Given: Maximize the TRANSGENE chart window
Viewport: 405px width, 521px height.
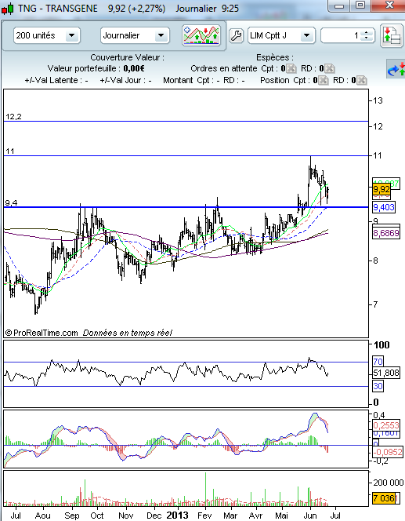Looking at the screenshot, I should tap(360, 5).
